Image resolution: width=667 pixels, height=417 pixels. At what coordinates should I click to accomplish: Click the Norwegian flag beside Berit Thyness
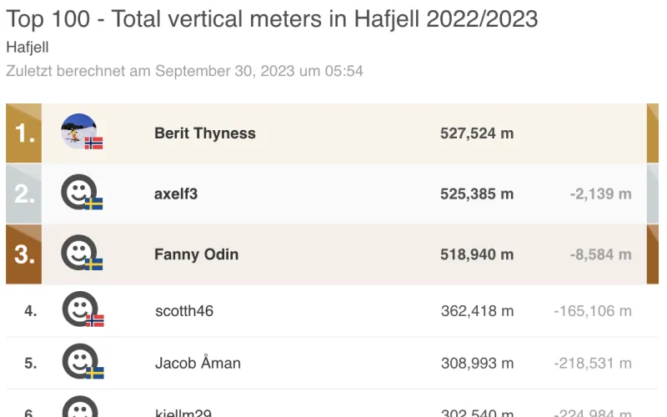point(94,143)
